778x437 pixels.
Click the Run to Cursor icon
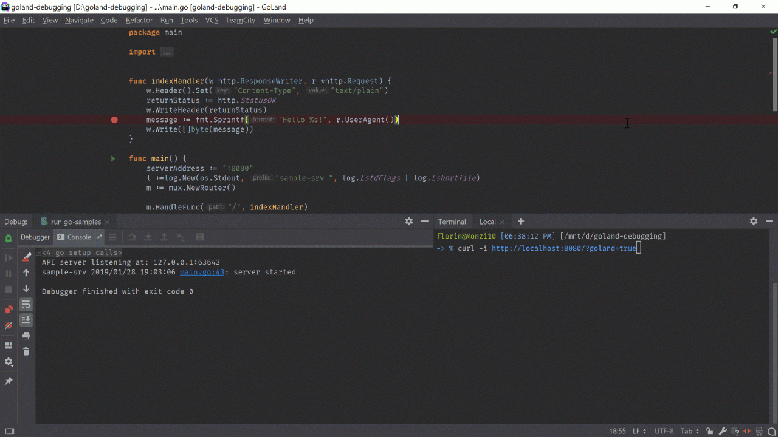(181, 237)
